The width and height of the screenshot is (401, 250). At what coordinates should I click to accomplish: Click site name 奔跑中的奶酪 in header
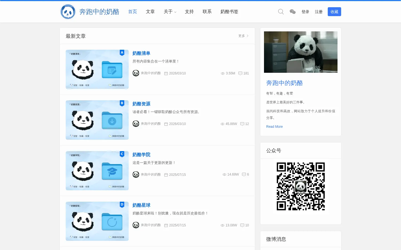(99, 12)
